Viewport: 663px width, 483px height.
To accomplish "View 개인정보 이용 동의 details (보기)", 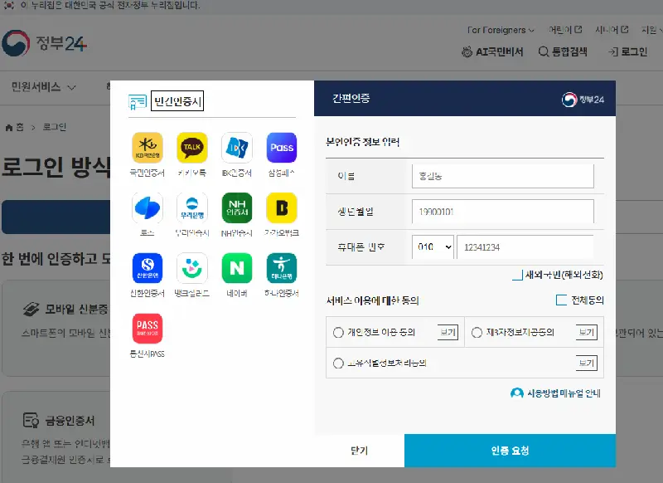I will (448, 332).
